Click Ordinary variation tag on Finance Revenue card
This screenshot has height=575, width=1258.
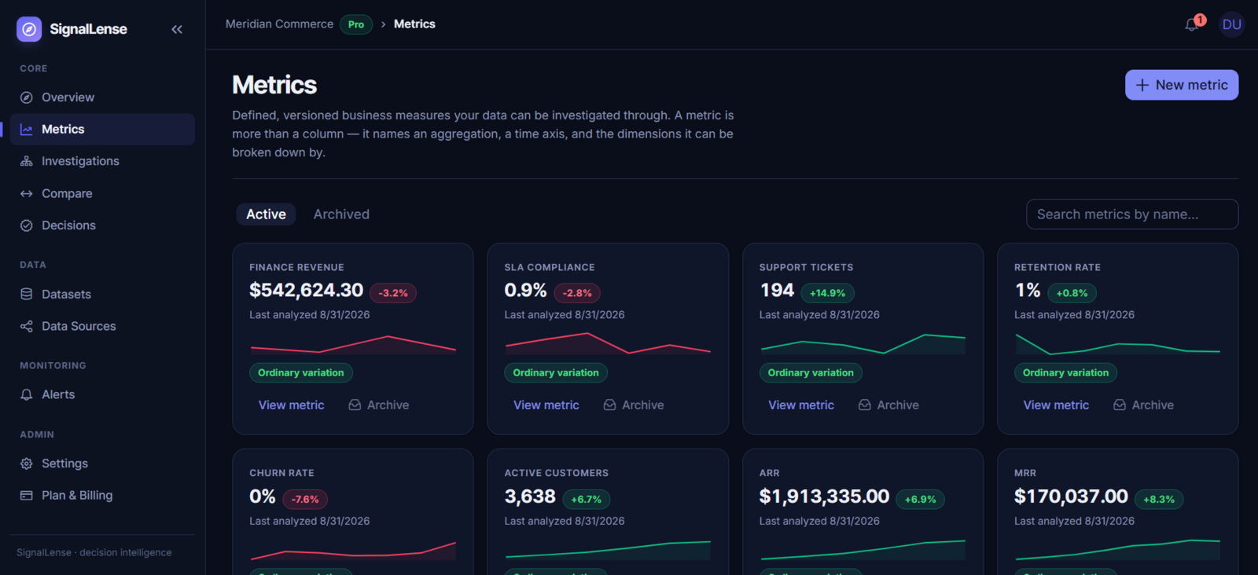pos(301,373)
